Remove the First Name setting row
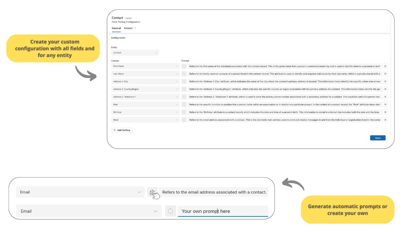The image size is (412, 232). coord(385,66)
